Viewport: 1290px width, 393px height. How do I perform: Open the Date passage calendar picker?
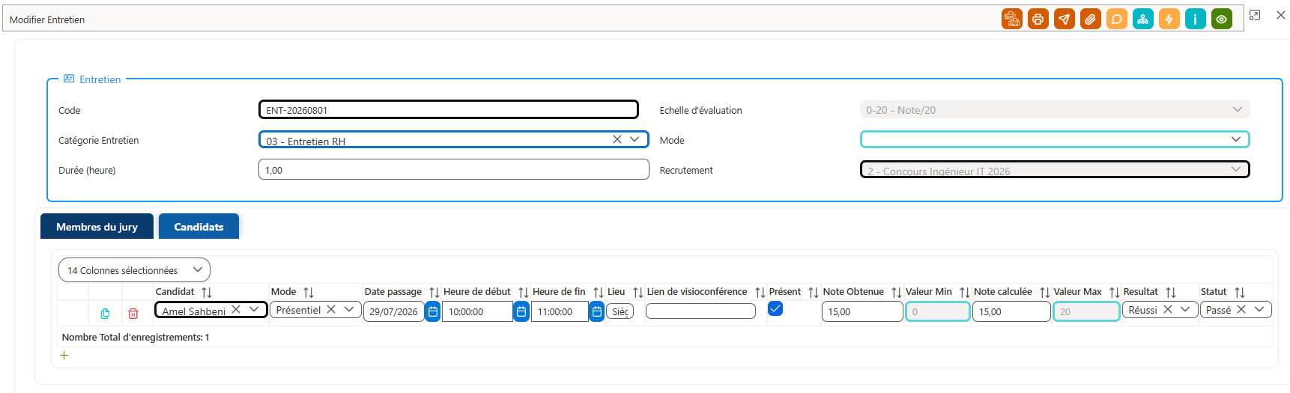click(433, 311)
